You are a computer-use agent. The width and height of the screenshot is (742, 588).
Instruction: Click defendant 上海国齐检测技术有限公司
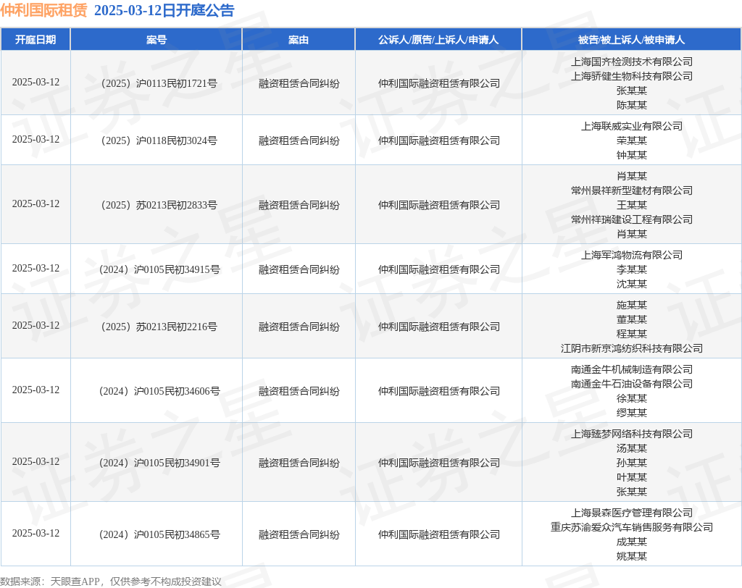(x=632, y=62)
